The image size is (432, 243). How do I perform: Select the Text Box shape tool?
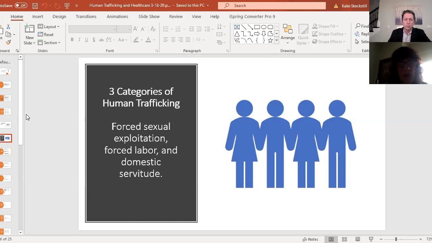[237, 27]
